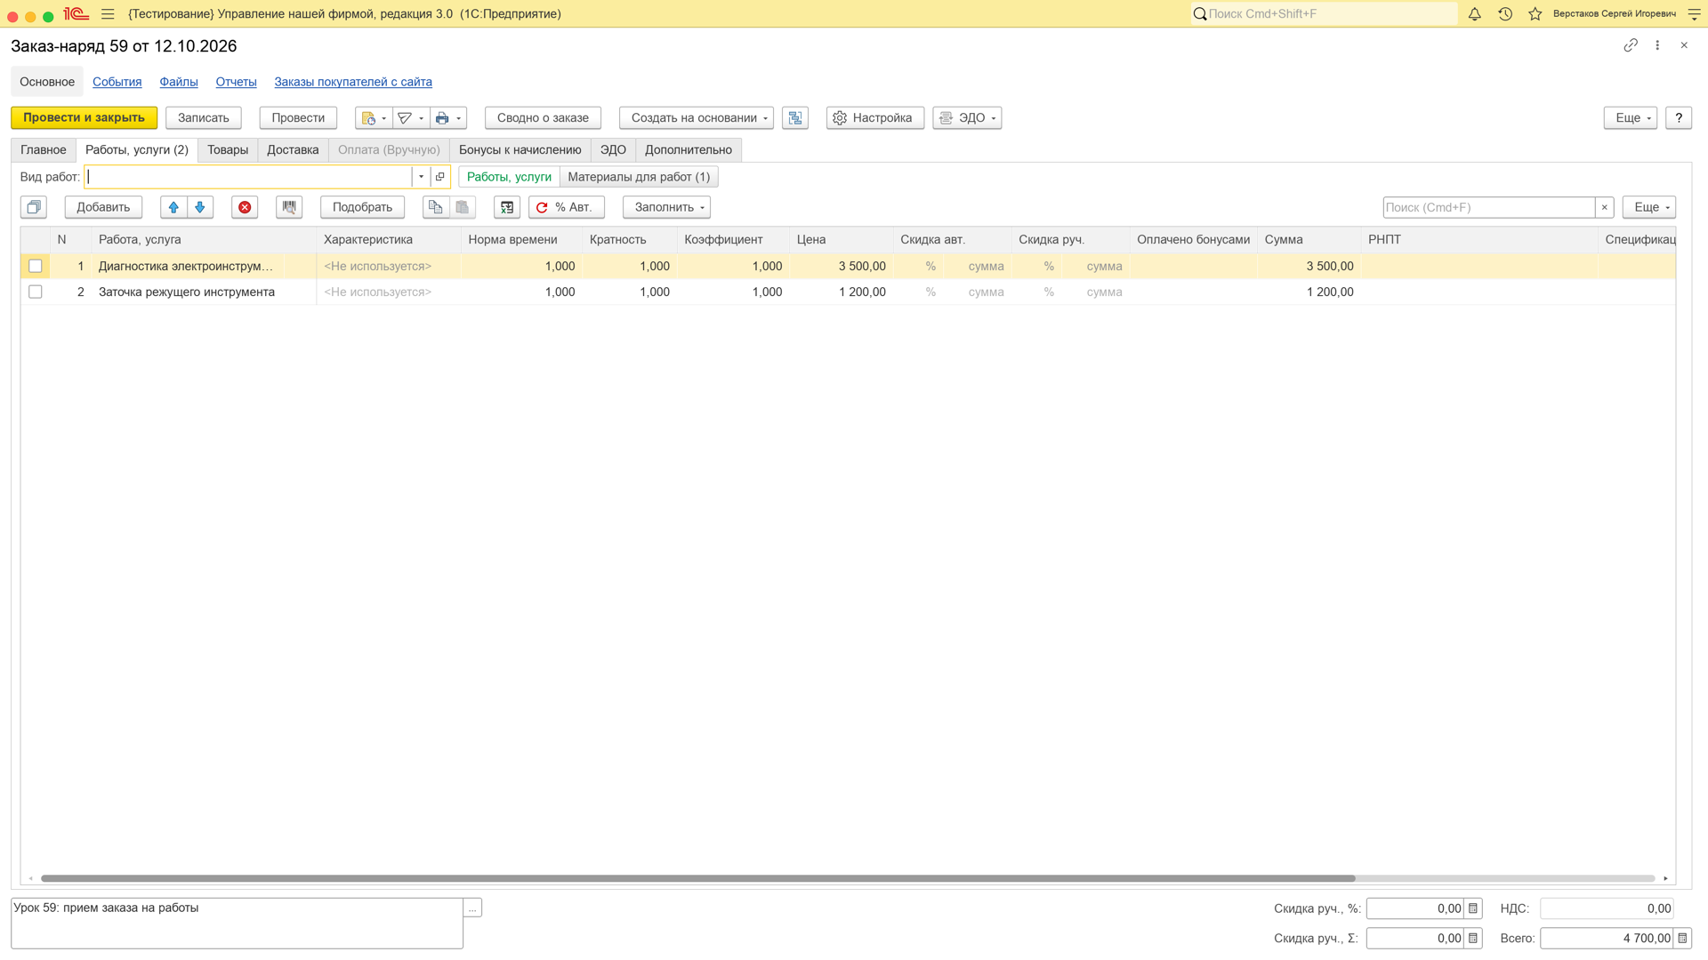Expand the Создать на основании dropdown
1708x960 pixels.
click(697, 118)
